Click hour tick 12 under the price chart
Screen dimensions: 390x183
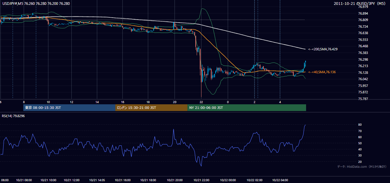pyautogui.click(x=71, y=102)
